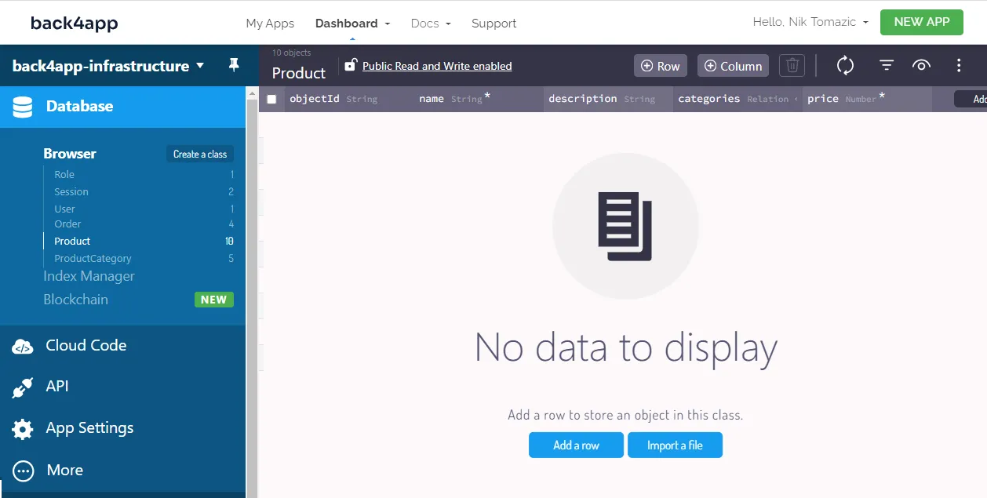Click Add a row to create an object
987x498 pixels.
(576, 445)
